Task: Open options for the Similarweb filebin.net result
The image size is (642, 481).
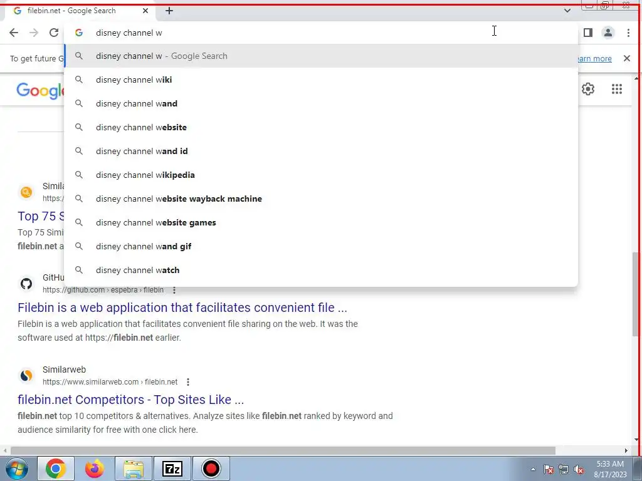Action: 188,382
